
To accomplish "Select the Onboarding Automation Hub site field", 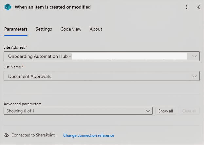I will coord(95,56).
